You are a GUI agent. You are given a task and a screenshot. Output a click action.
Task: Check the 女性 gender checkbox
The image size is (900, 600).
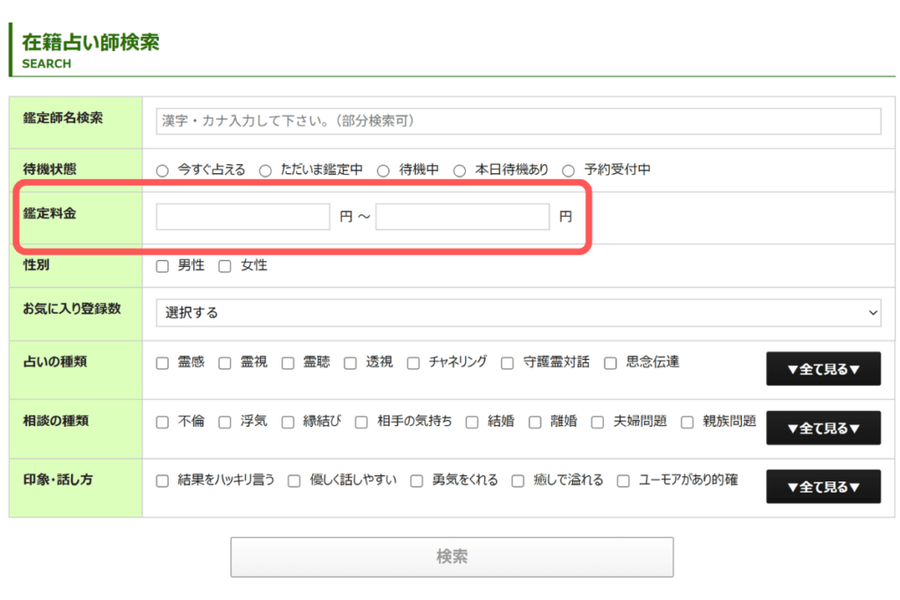[x=223, y=264]
